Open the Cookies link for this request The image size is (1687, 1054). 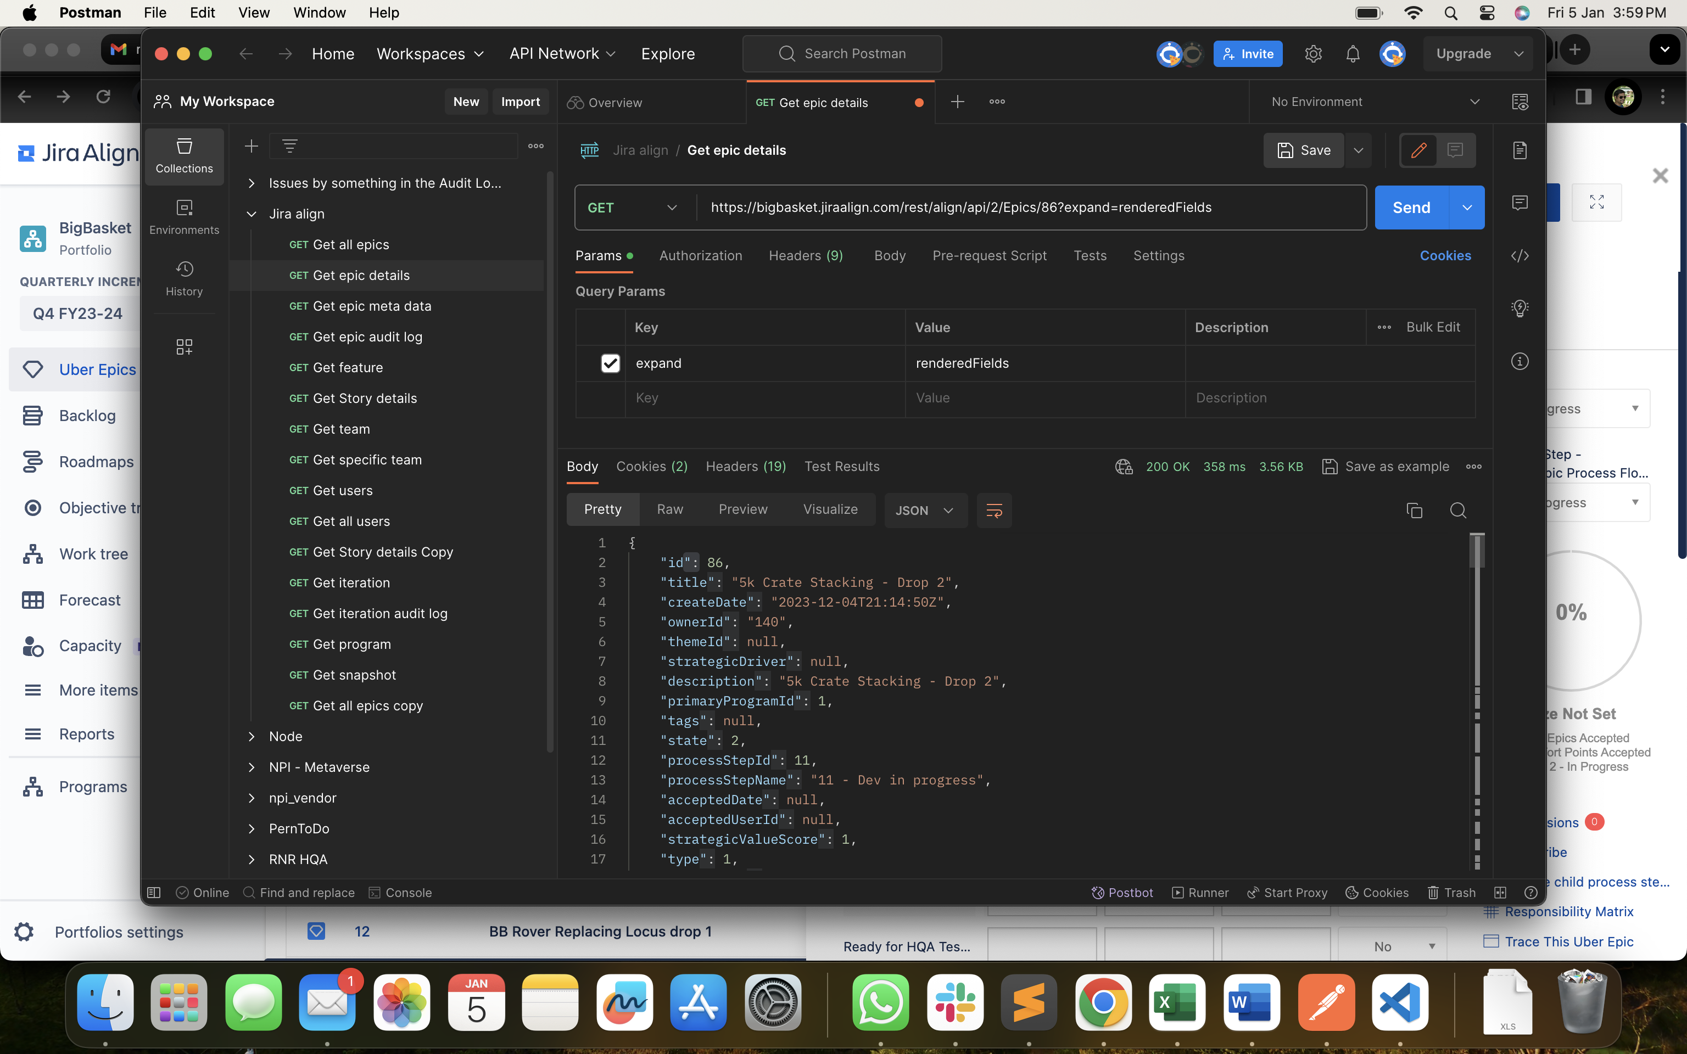coord(1445,256)
